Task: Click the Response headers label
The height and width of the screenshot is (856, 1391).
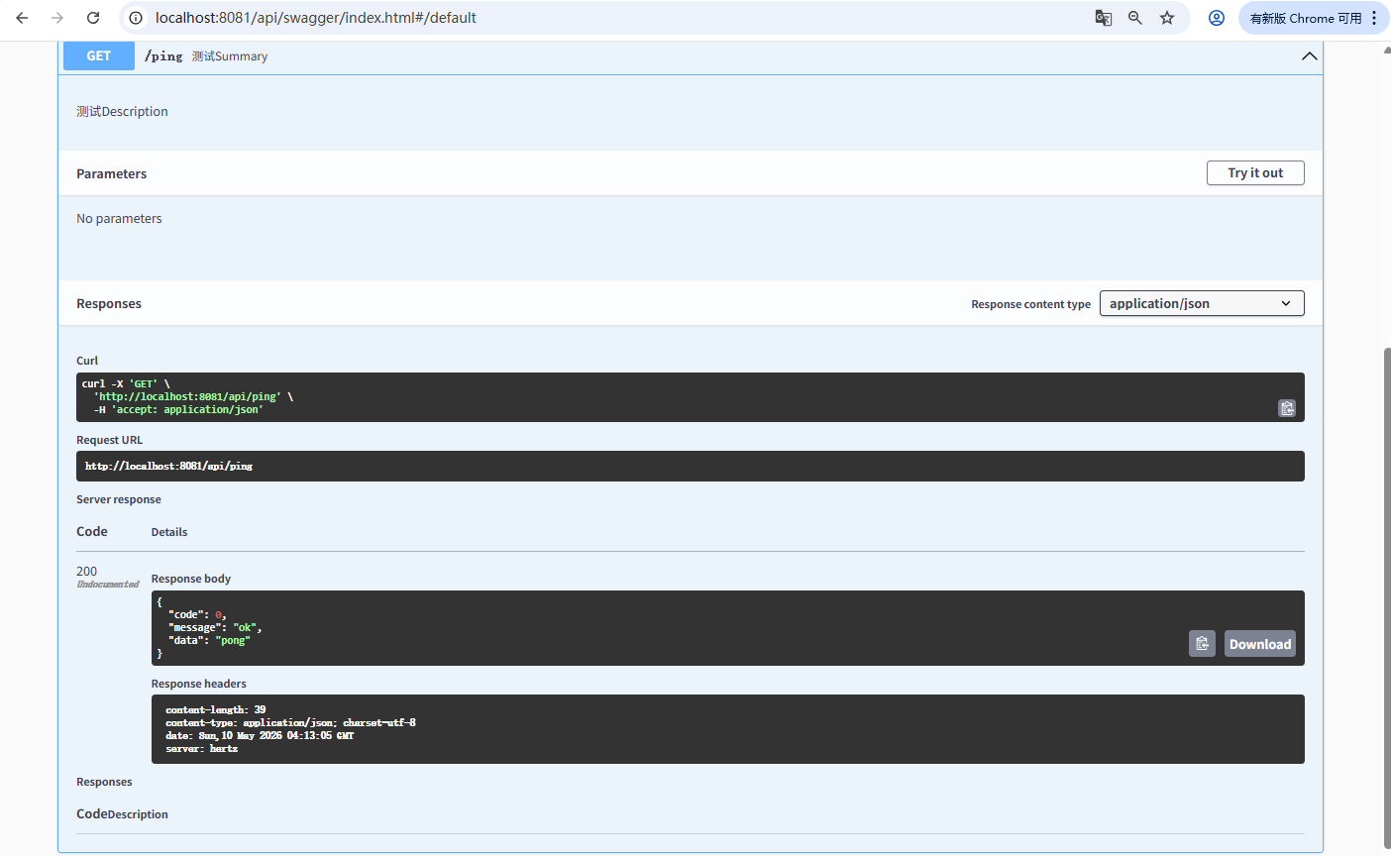Action: [199, 684]
